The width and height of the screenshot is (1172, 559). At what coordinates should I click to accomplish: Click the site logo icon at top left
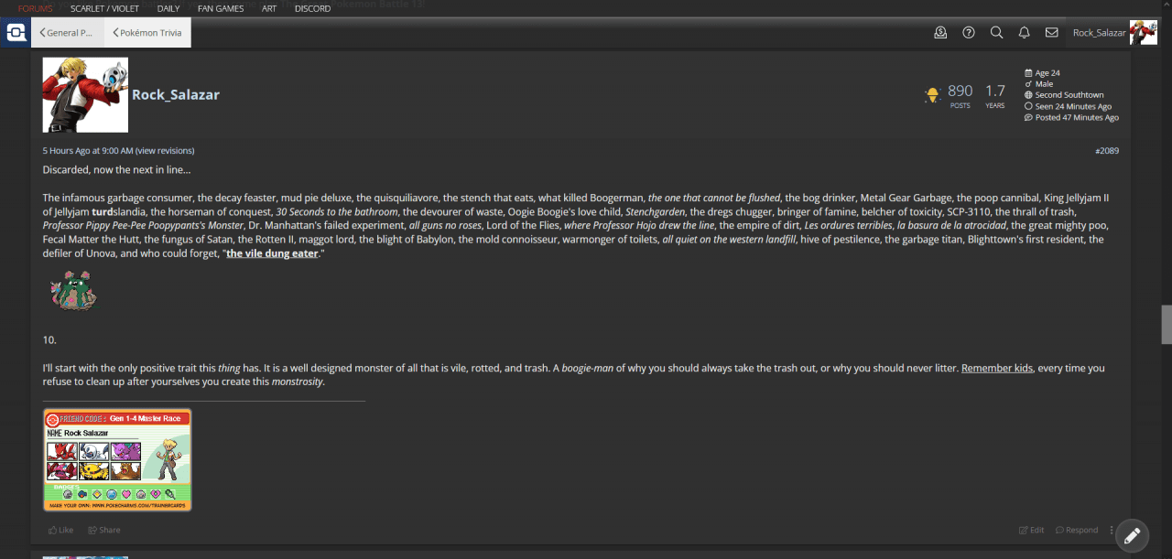pos(16,33)
